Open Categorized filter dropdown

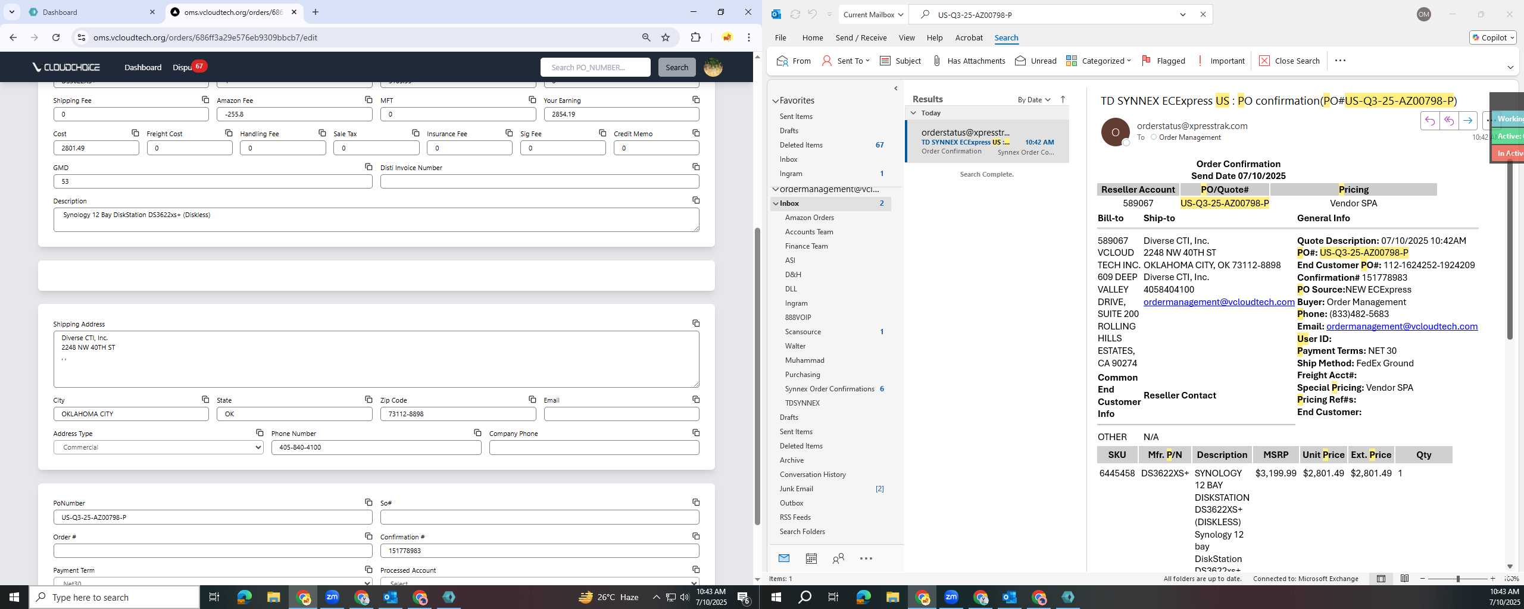tap(1098, 61)
